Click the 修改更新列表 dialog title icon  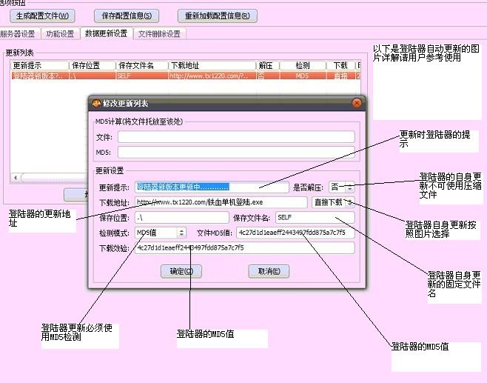tap(96, 103)
